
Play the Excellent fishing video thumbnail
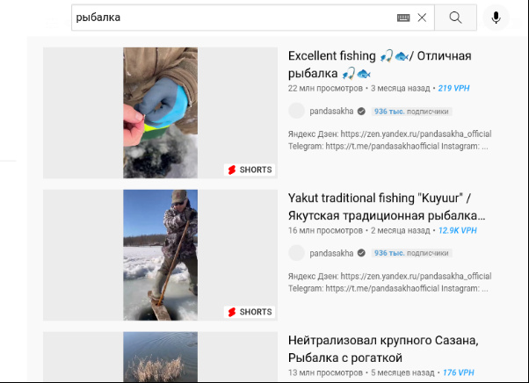click(x=160, y=112)
